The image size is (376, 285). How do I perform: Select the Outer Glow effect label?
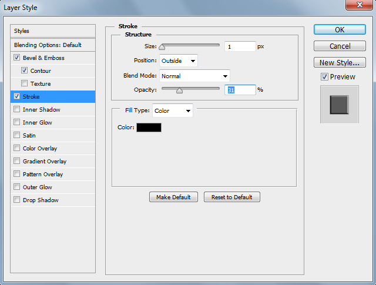click(38, 187)
